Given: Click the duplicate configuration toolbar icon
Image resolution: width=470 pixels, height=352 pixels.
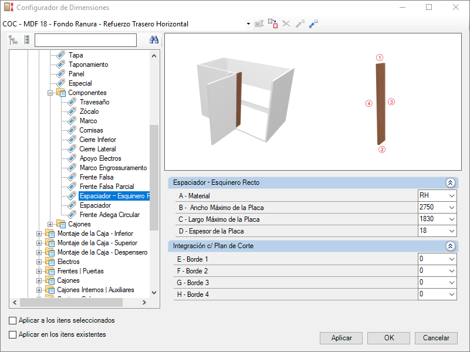Looking at the screenshot, I should tap(273, 23).
